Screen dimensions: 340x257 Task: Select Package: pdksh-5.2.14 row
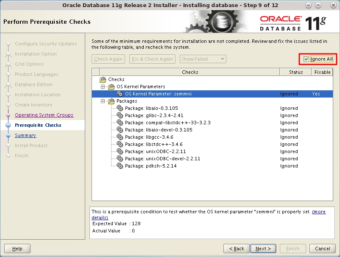(x=212, y=166)
